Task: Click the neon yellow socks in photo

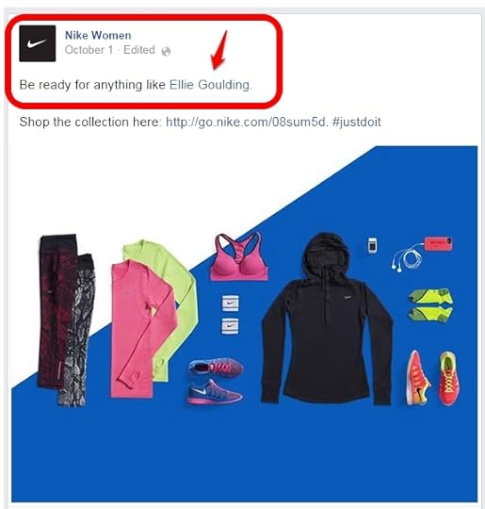Action: point(430,304)
